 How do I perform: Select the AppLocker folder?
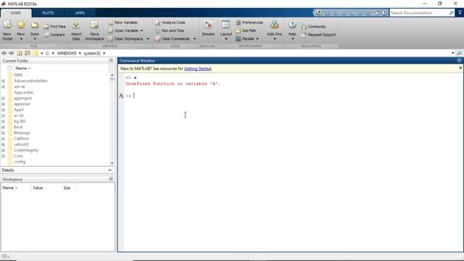tap(24, 92)
